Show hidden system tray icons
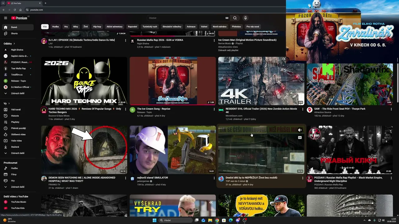 tap(364, 220)
